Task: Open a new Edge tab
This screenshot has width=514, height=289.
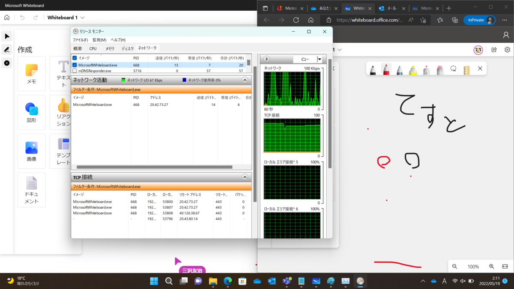Action: point(449,8)
